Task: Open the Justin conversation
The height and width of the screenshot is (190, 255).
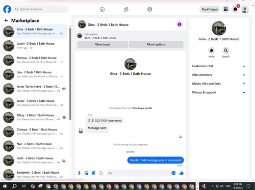Action: (x=34, y=46)
